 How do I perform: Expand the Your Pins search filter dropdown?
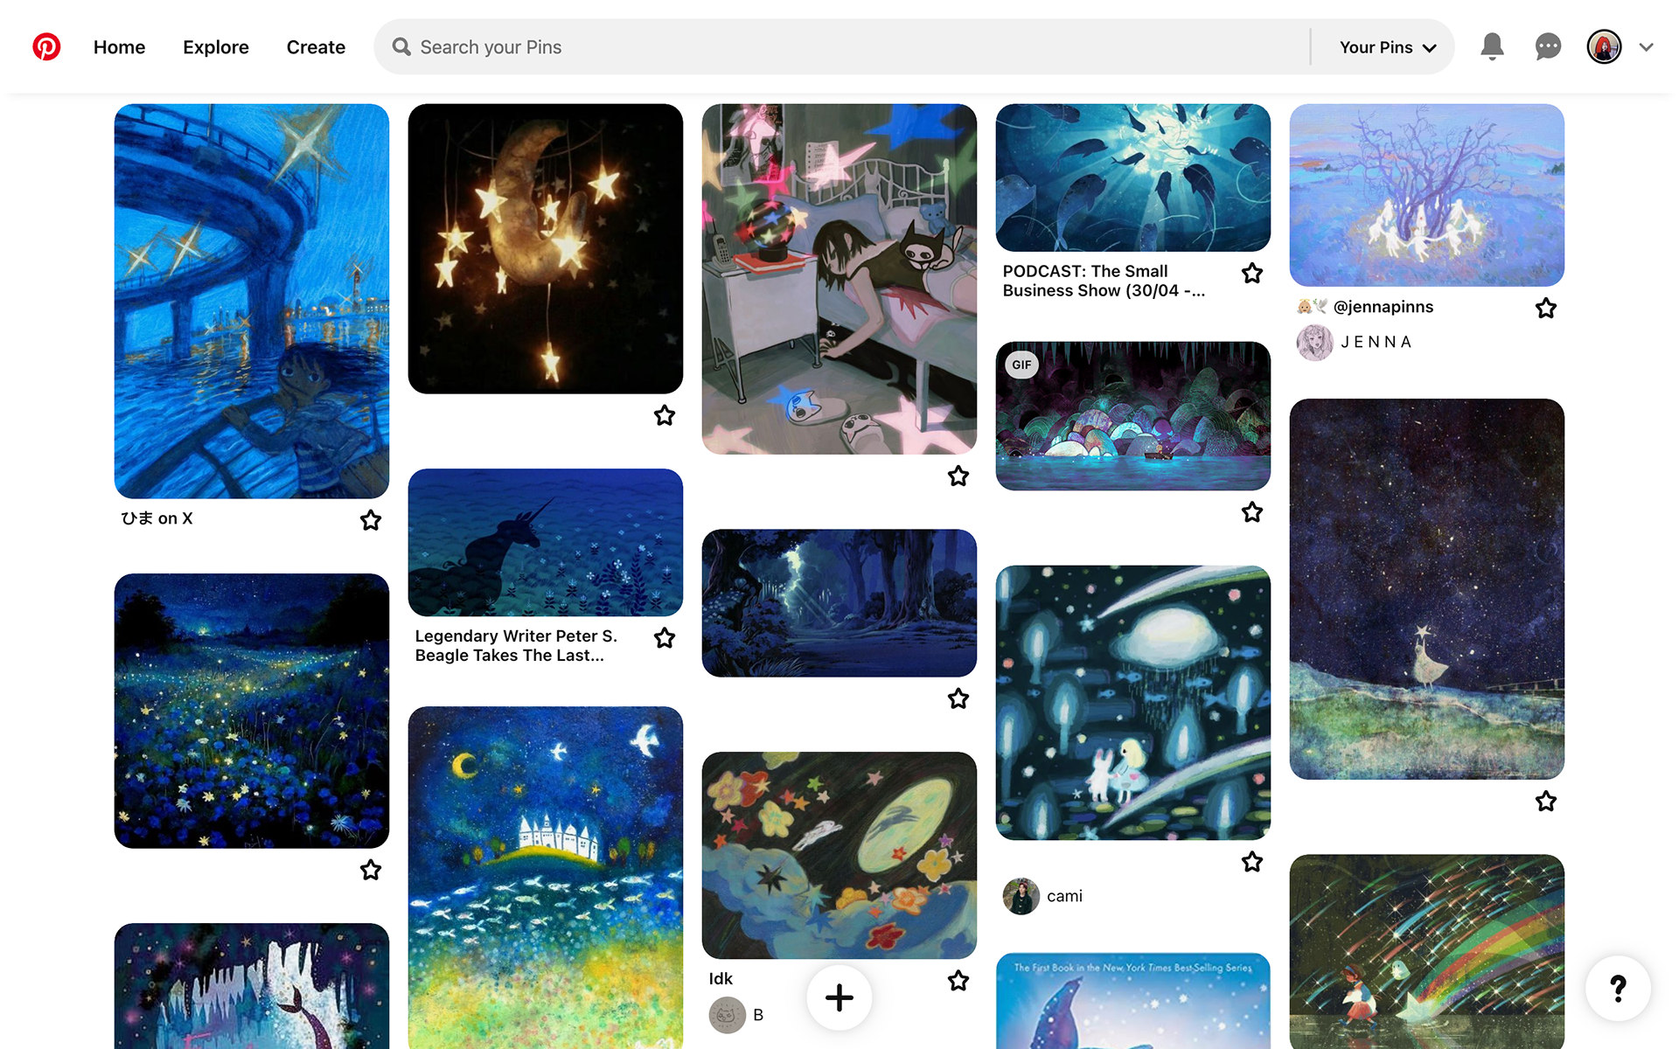[1388, 47]
